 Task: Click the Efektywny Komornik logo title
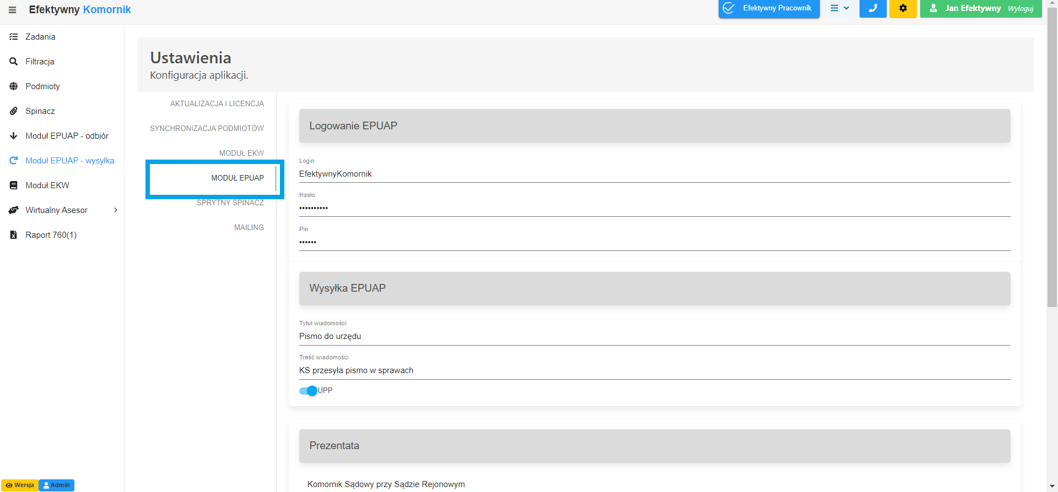[x=80, y=9]
